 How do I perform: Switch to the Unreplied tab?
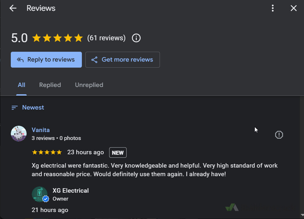tap(89, 85)
